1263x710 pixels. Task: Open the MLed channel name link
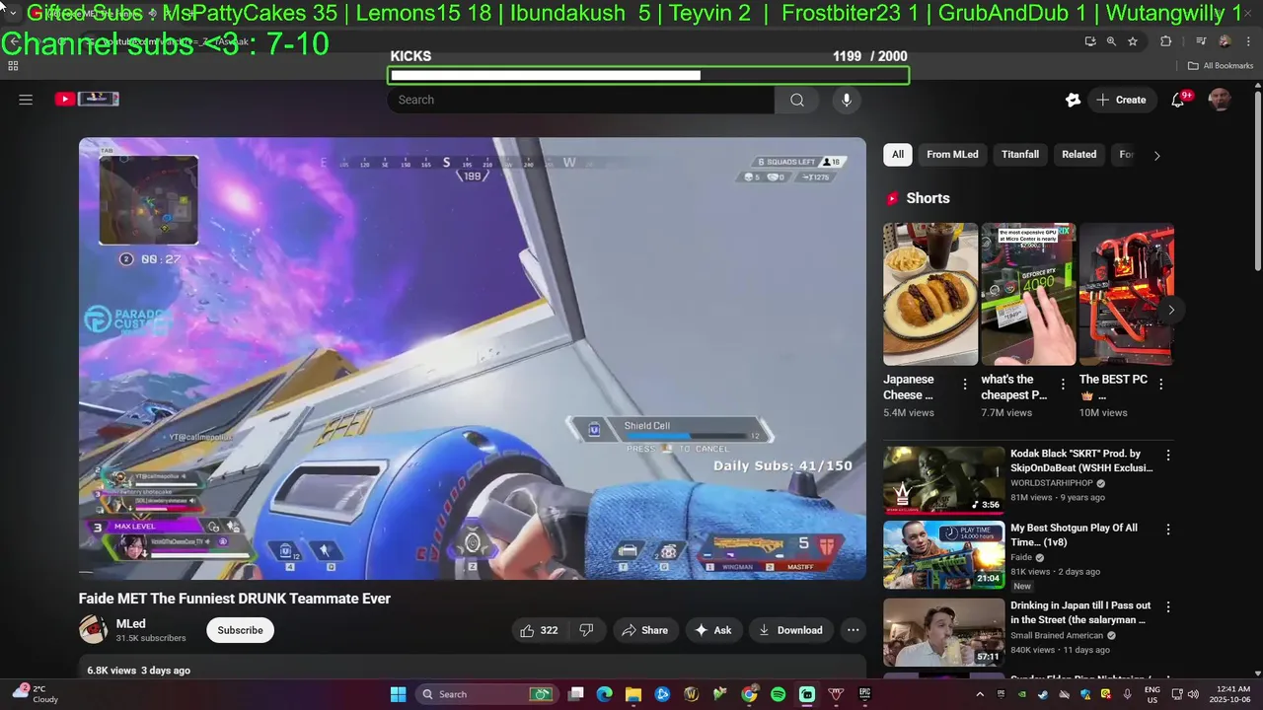[x=131, y=624]
